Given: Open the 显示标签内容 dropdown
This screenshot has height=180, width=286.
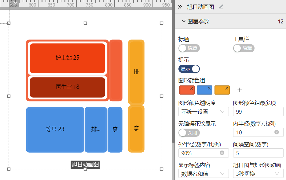Looking at the screenshot, I should [x=204, y=174].
